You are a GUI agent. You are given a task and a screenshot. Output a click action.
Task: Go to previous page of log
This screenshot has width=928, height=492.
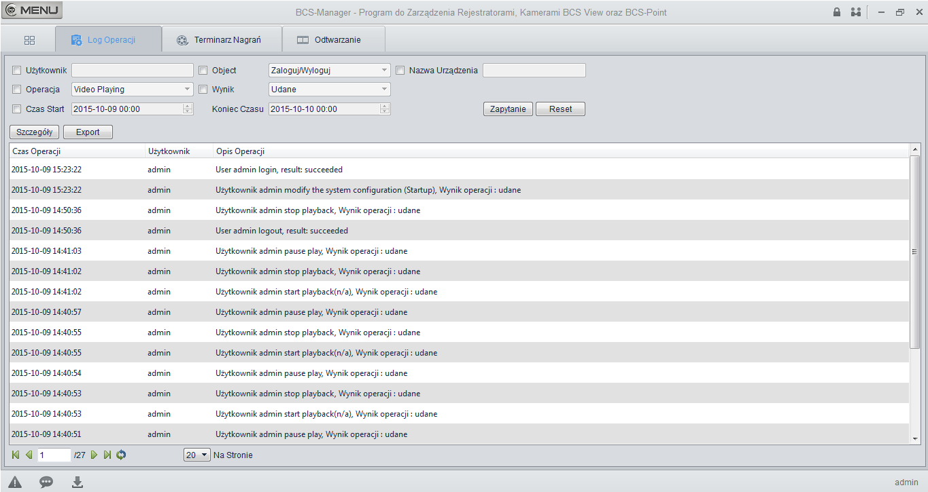pos(29,455)
